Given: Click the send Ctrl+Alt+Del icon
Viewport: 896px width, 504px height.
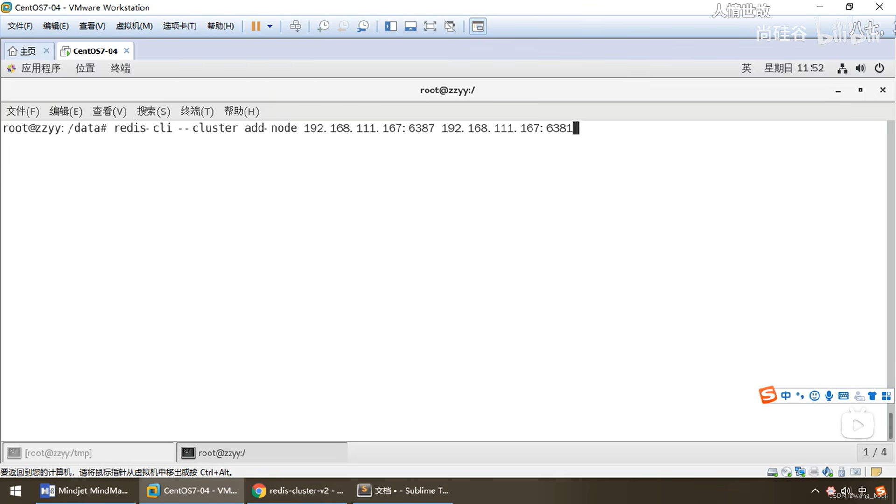Looking at the screenshot, I should [x=295, y=26].
